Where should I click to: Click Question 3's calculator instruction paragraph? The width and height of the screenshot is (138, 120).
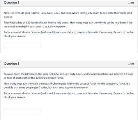point(69,95)
